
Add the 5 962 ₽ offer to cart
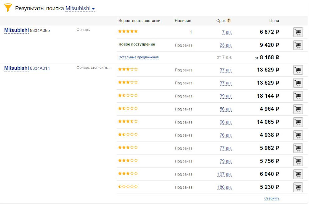click(298, 148)
